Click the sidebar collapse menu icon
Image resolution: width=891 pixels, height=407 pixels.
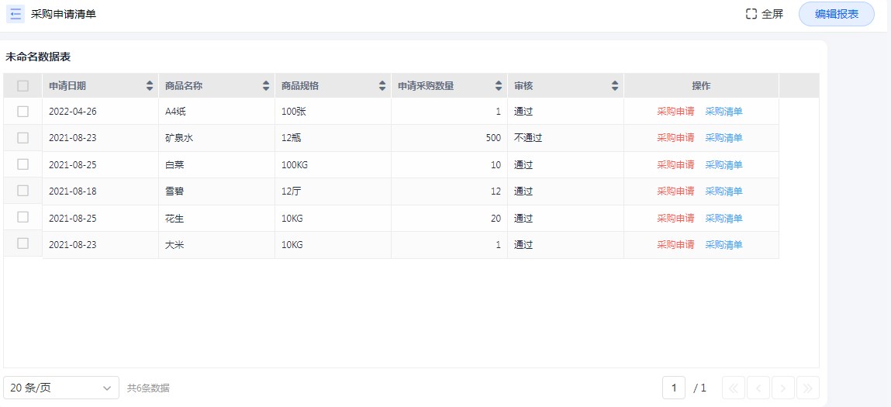(x=16, y=14)
